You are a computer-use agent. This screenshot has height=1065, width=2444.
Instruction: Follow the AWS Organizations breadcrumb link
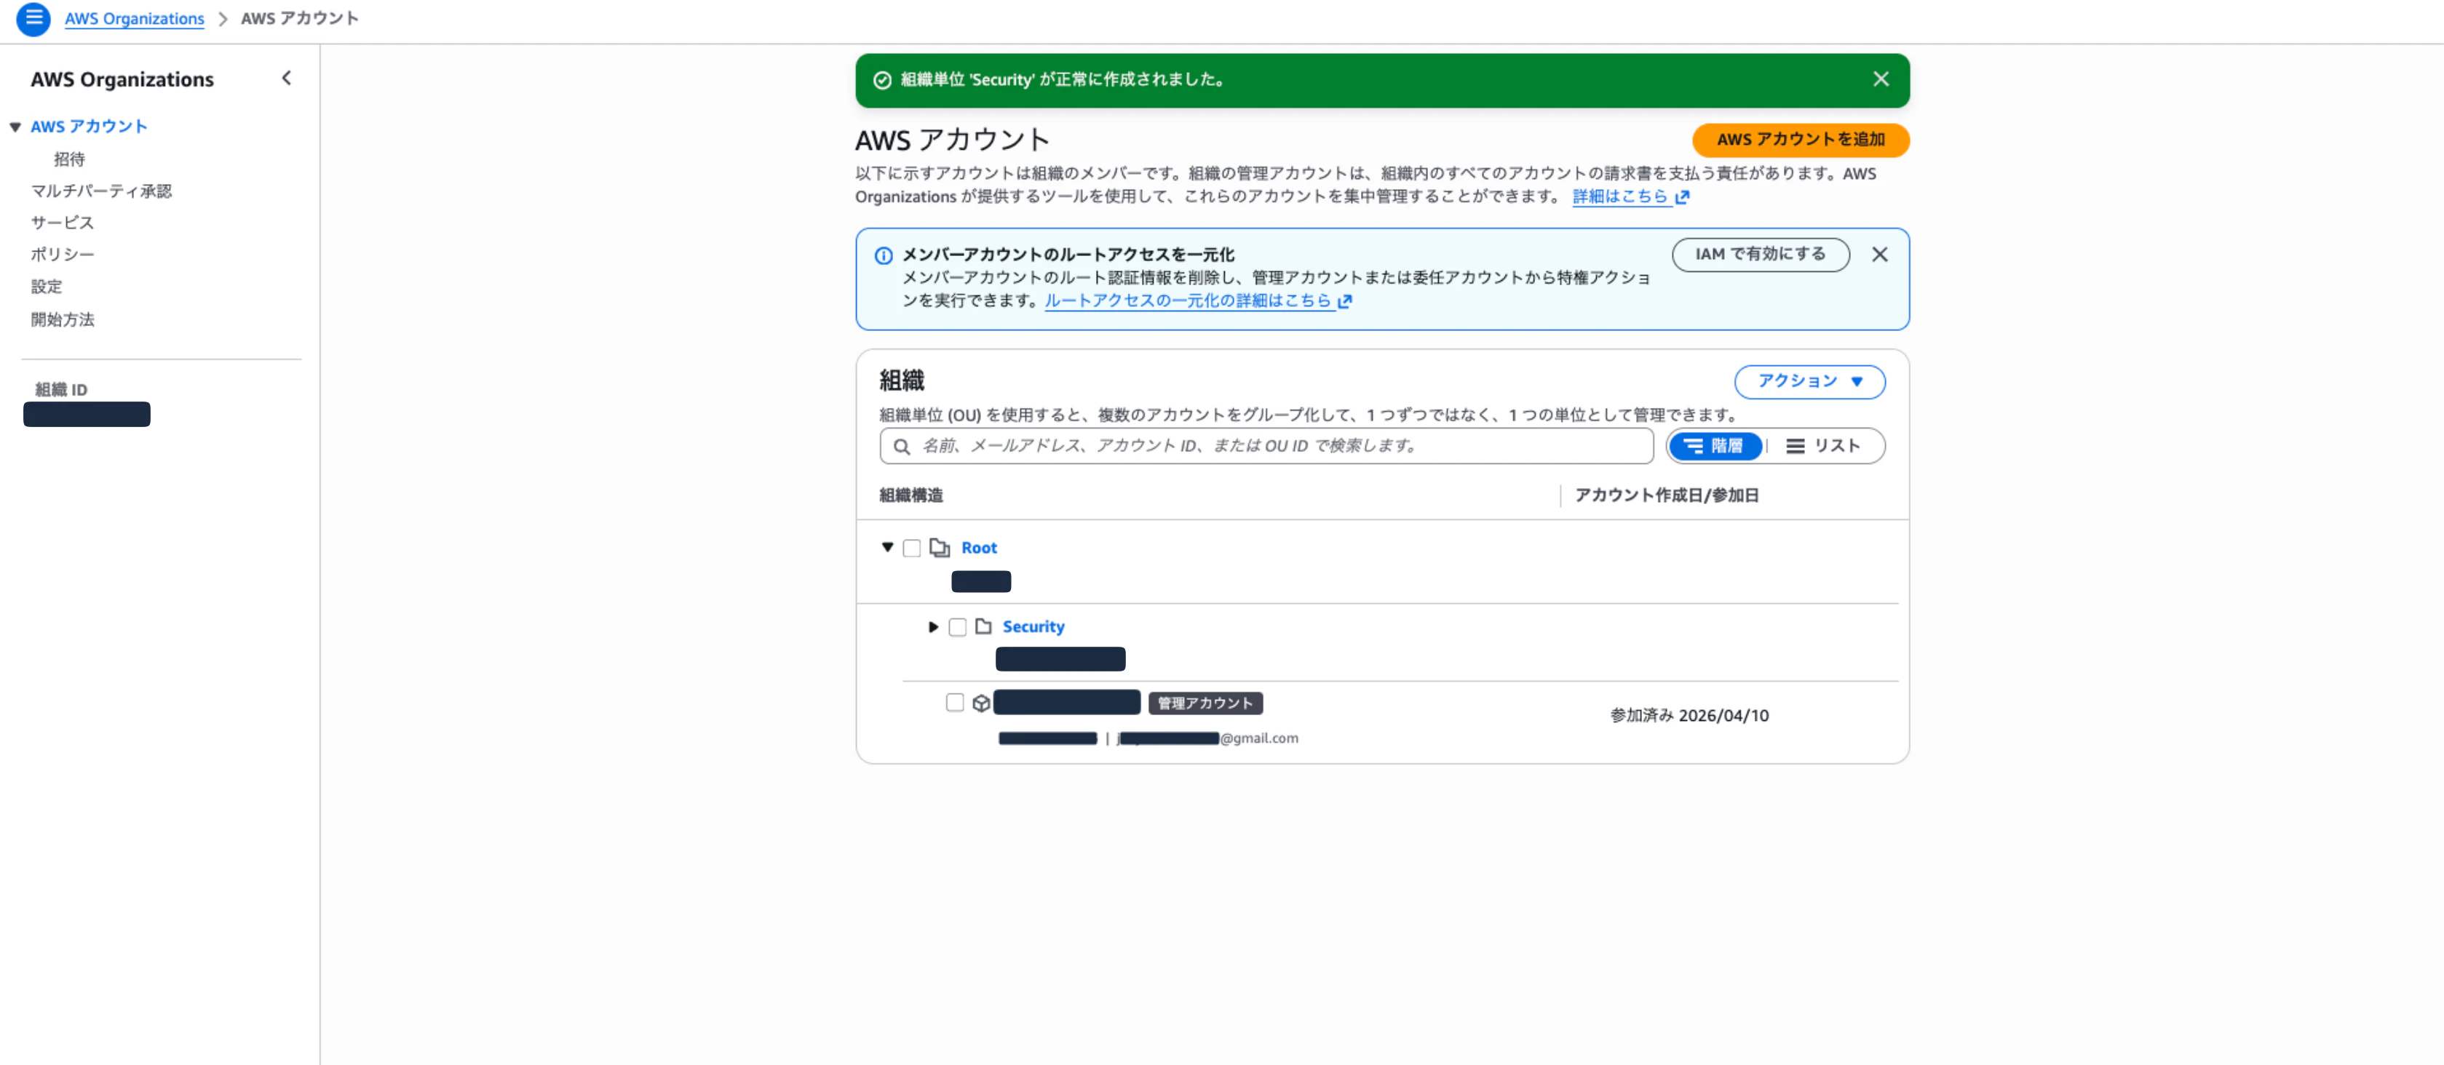(x=134, y=18)
